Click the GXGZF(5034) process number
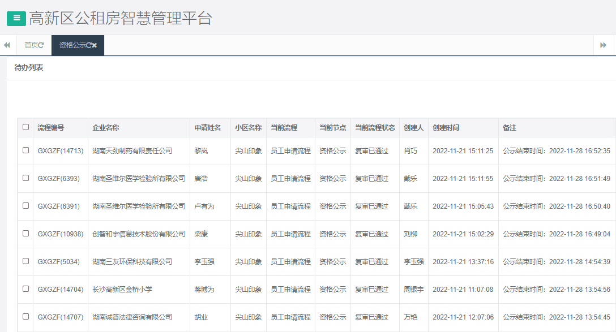 click(59, 261)
